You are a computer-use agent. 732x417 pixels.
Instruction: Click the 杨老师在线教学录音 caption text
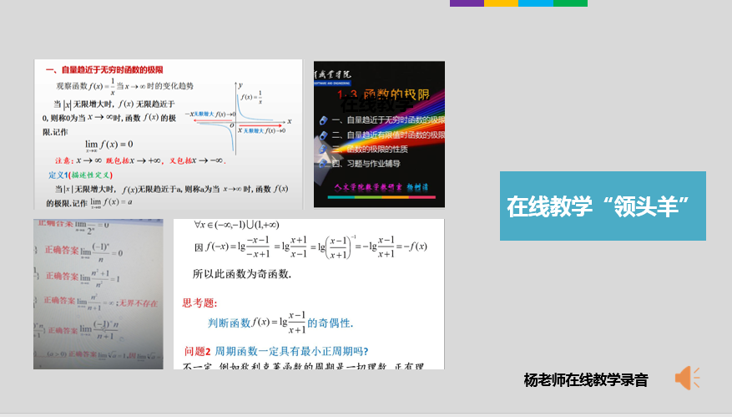click(586, 380)
